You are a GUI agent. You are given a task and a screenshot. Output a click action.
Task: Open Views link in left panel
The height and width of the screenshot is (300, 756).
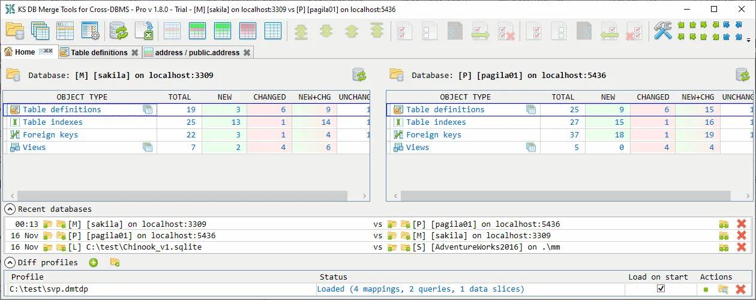pyautogui.click(x=34, y=147)
